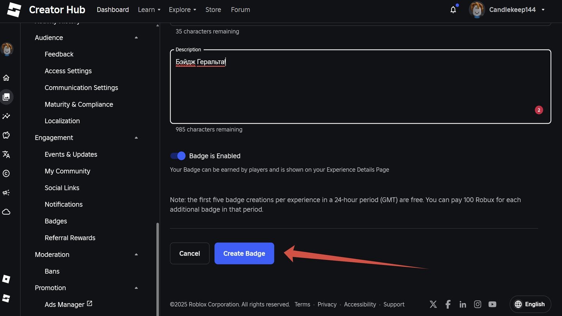Disable the Badge is Enabled toggle
The height and width of the screenshot is (316, 562).
pos(178,156)
